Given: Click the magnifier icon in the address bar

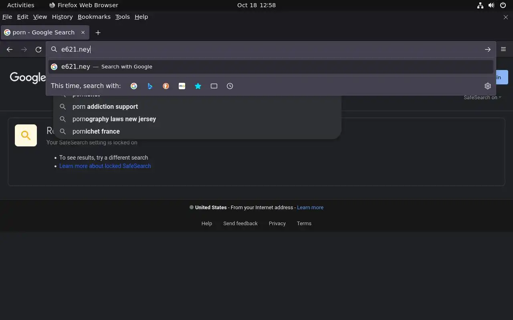Looking at the screenshot, I should [54, 50].
